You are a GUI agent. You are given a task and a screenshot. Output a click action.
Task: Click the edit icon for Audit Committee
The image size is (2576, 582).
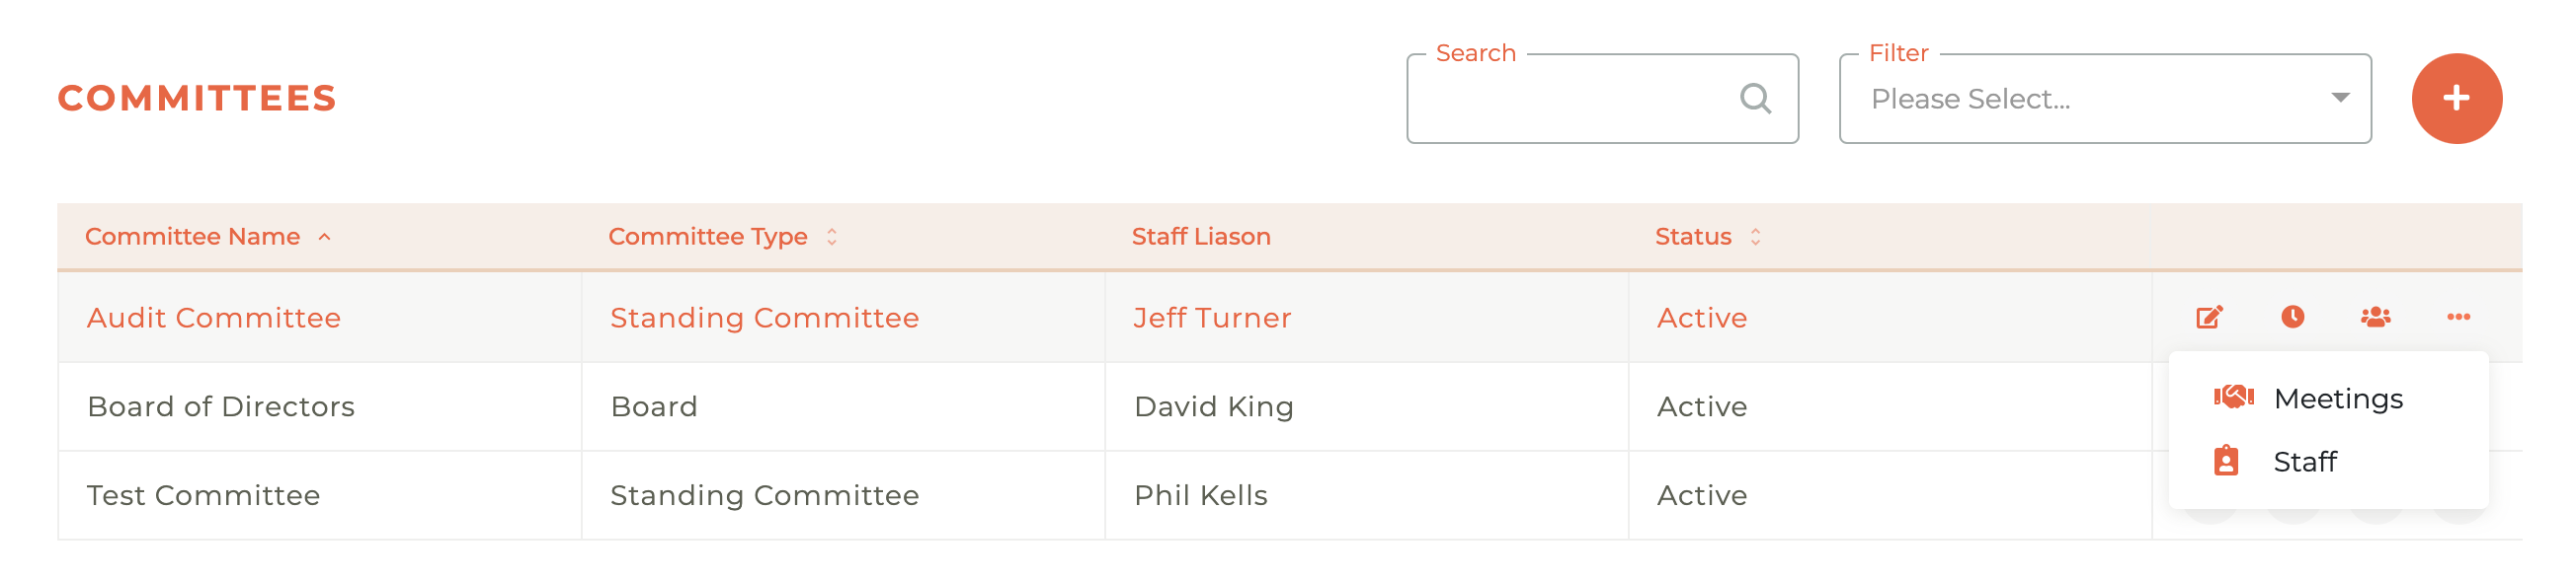click(2209, 318)
